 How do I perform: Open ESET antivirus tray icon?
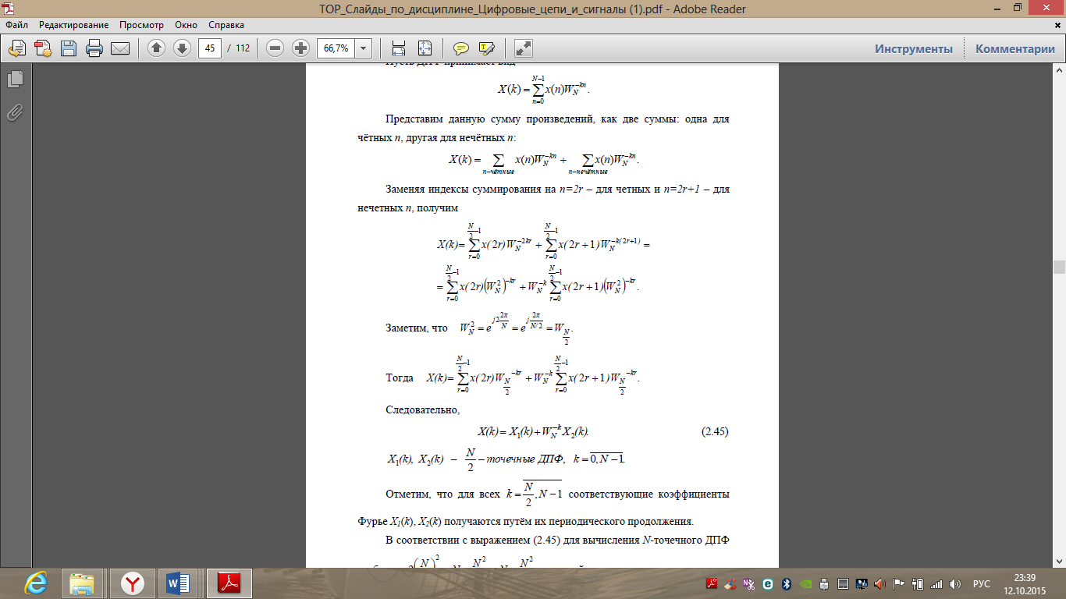tap(768, 583)
